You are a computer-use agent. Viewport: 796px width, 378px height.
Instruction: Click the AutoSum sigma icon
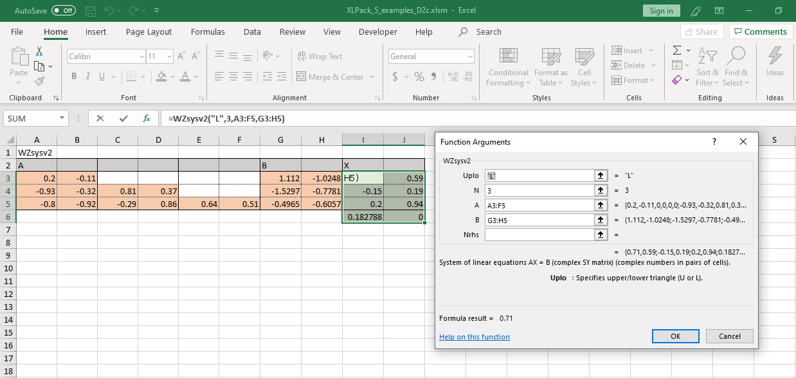[677, 50]
